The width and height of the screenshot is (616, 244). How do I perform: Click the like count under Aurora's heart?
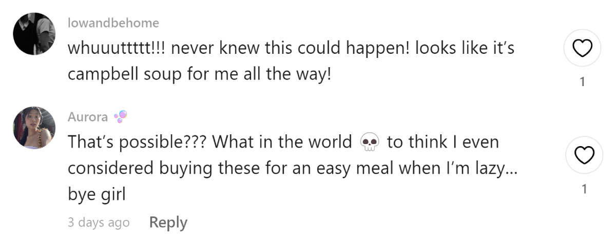click(582, 189)
